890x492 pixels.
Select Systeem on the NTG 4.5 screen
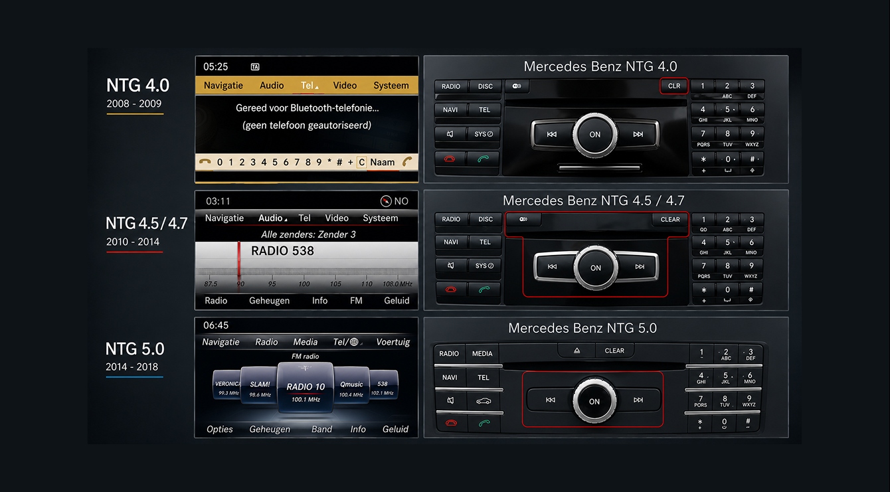[381, 218]
